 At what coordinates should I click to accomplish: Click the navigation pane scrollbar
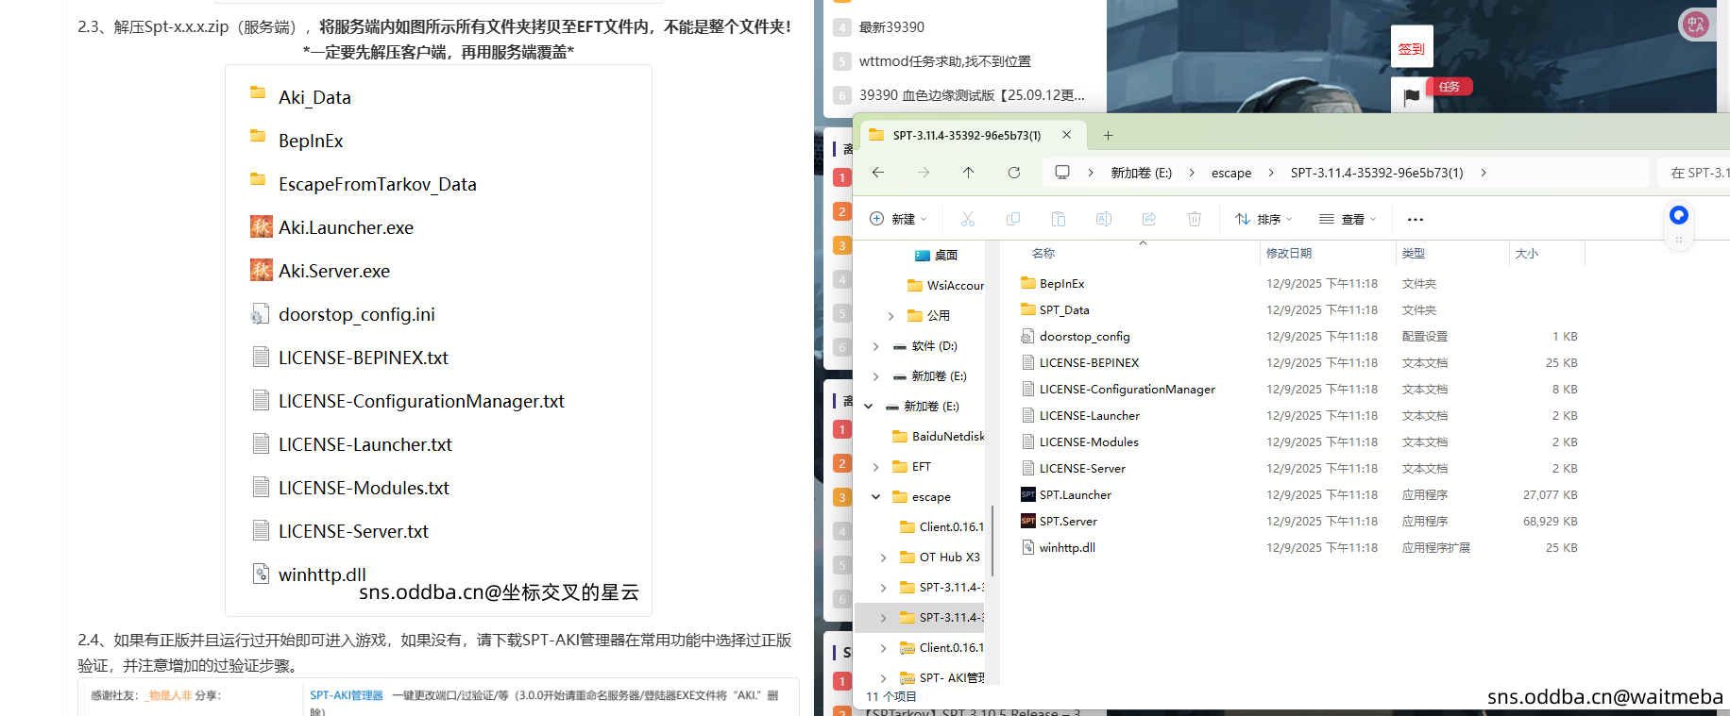pos(992,540)
